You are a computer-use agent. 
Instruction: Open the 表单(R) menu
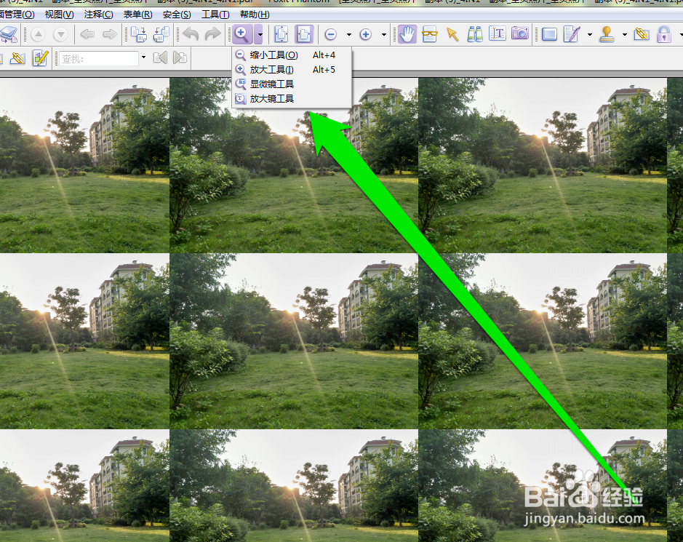137,15
